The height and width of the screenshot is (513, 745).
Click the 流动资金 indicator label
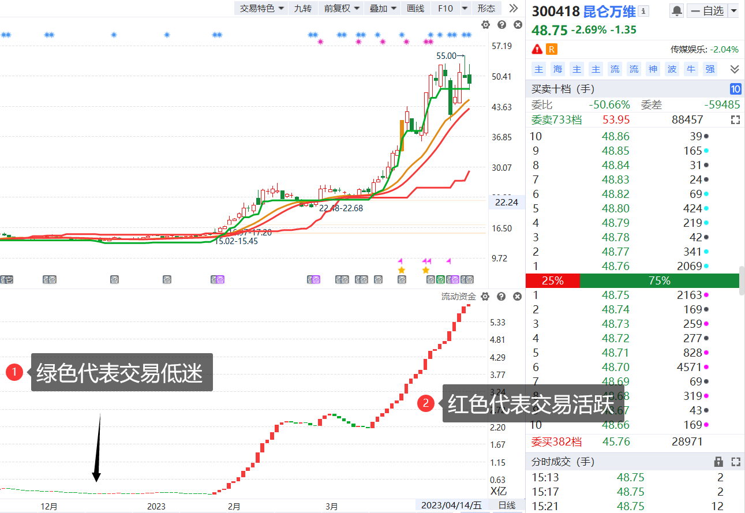click(x=459, y=297)
